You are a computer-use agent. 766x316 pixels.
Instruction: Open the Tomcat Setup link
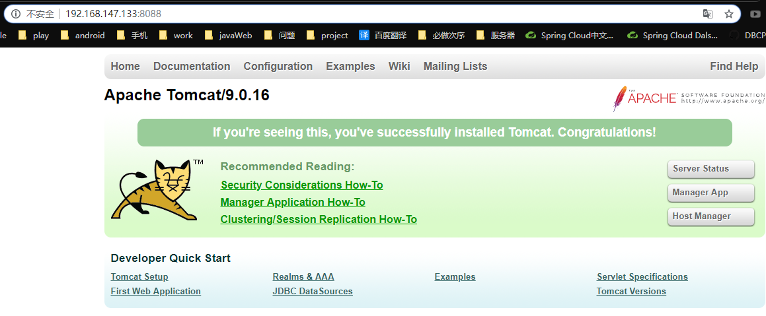coord(139,277)
